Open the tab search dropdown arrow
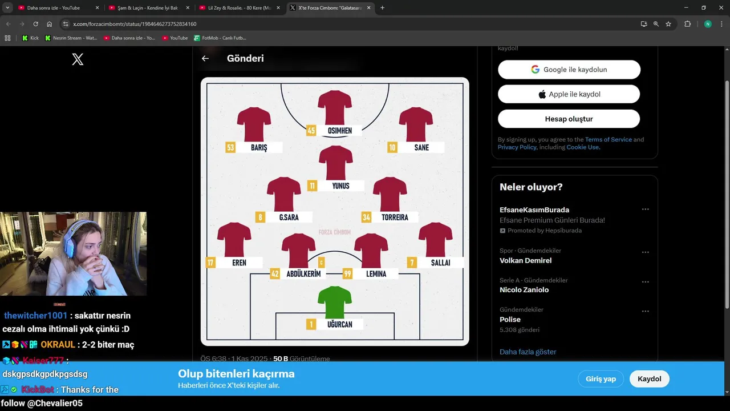This screenshot has width=730, height=411. 7,7
